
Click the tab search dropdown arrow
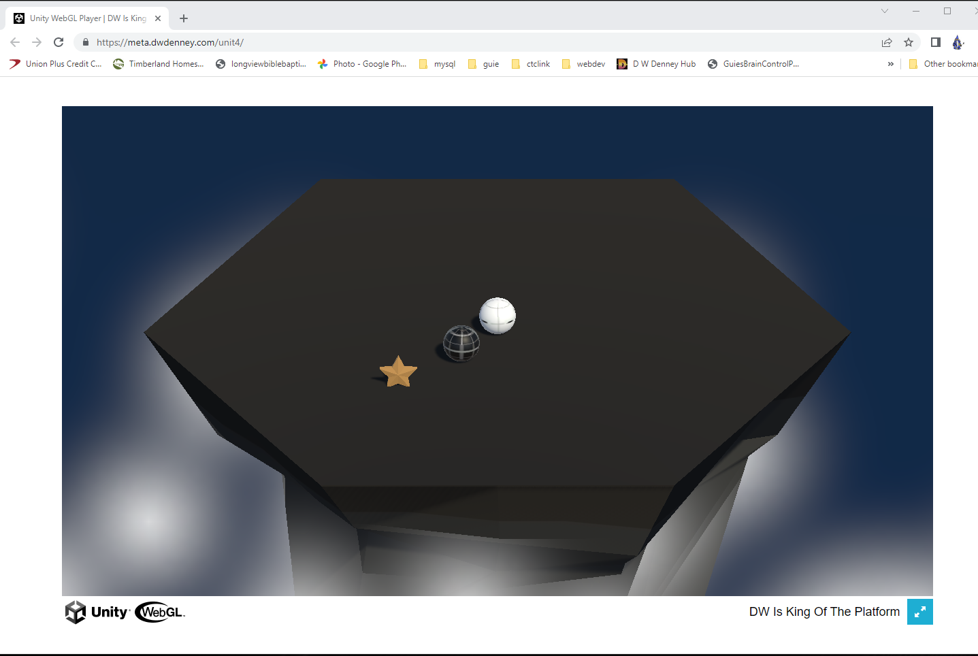point(885,11)
